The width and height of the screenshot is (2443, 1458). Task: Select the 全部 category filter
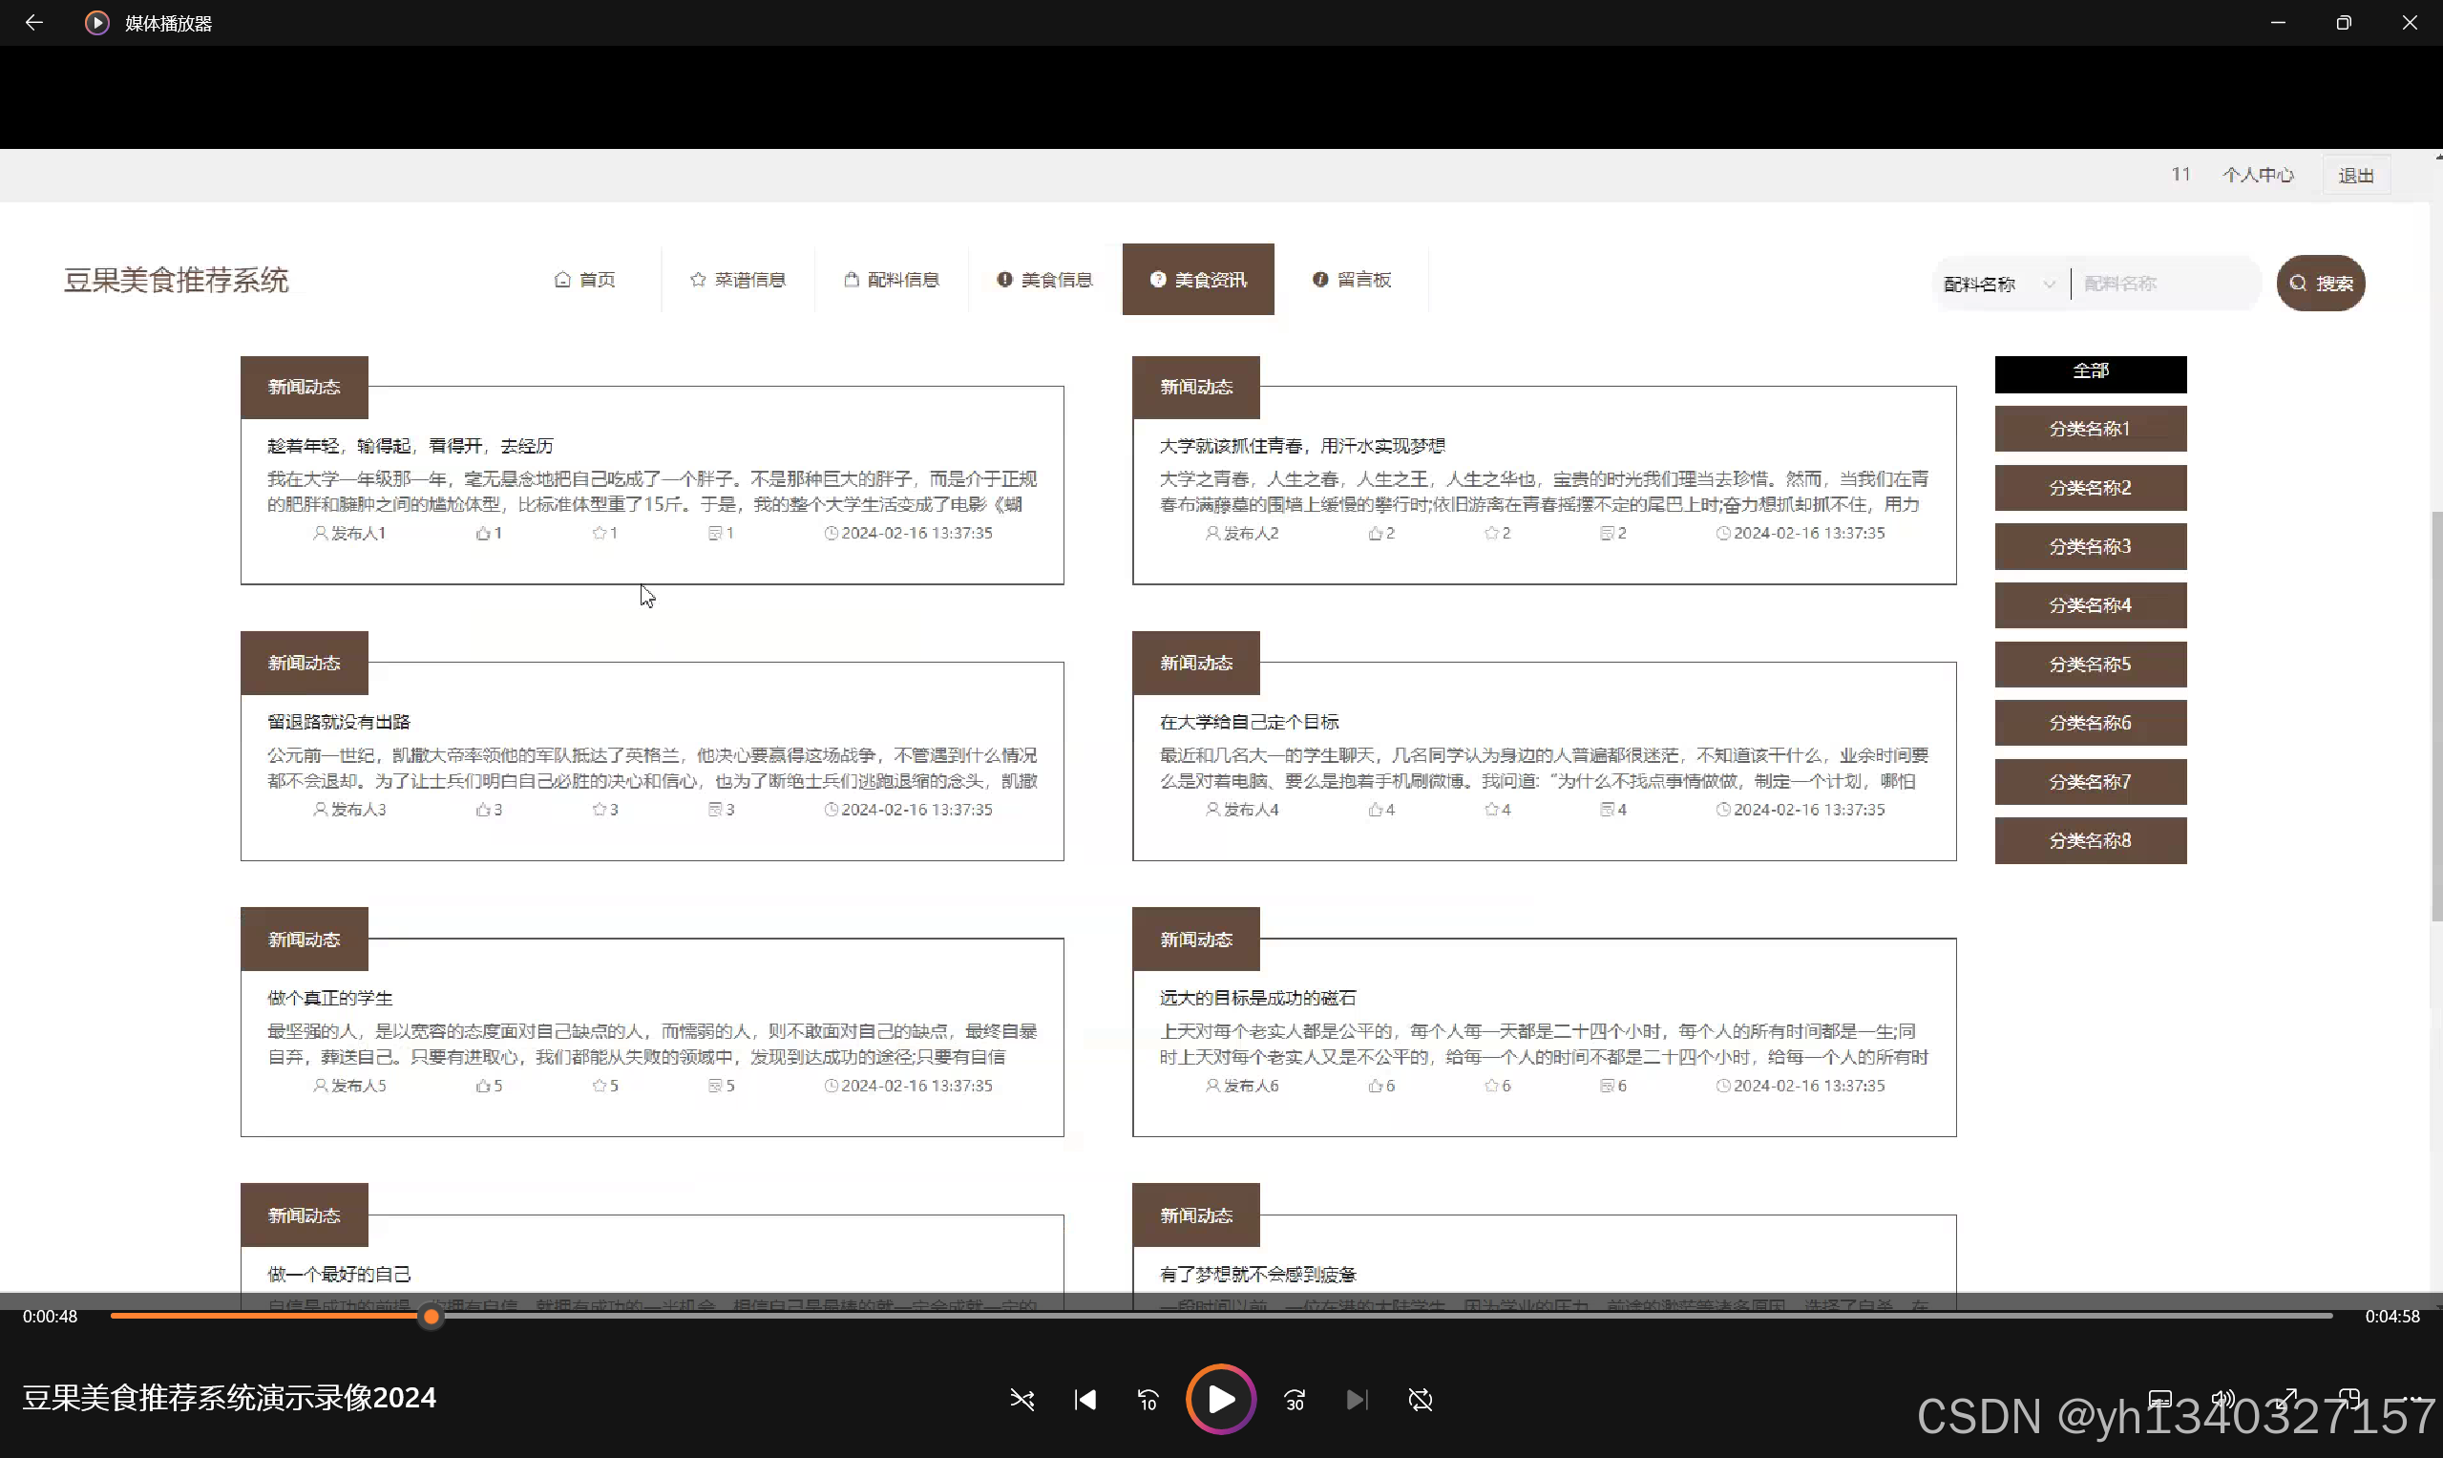tap(2091, 373)
